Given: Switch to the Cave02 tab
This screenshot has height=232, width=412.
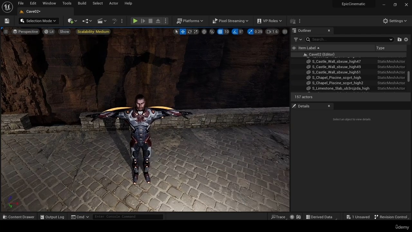Looking at the screenshot, I should [33, 11].
